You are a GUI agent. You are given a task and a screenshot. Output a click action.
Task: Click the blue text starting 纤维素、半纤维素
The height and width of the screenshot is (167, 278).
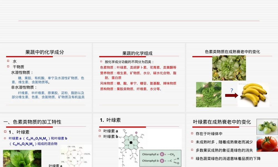tap(48, 95)
